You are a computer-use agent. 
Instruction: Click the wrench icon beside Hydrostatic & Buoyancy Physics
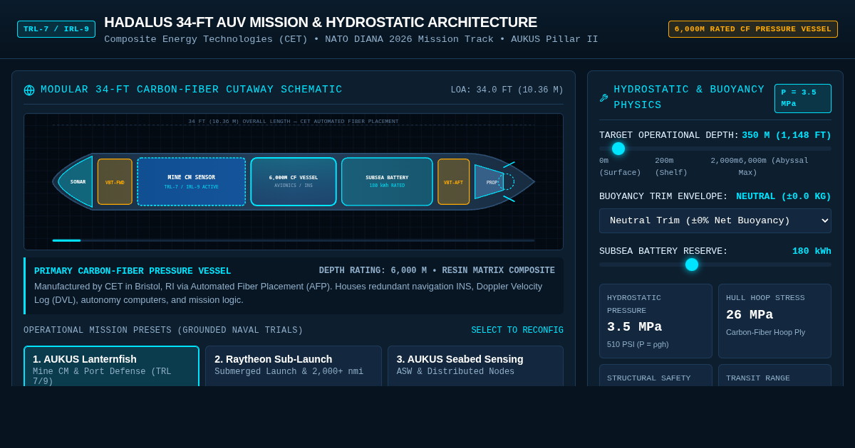[x=603, y=98]
